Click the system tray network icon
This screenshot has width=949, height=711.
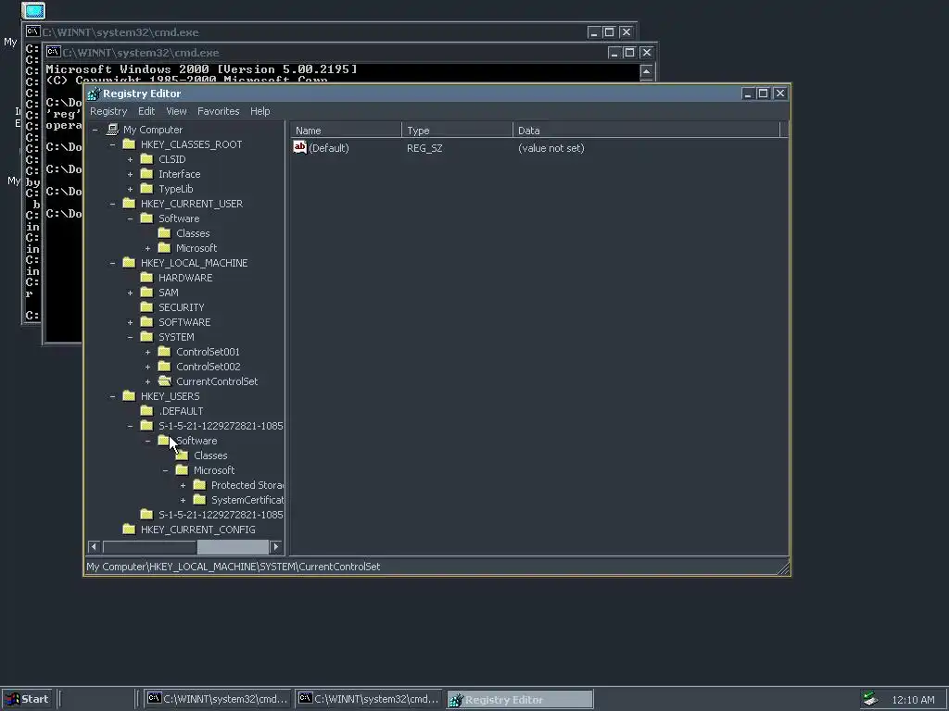point(870,699)
